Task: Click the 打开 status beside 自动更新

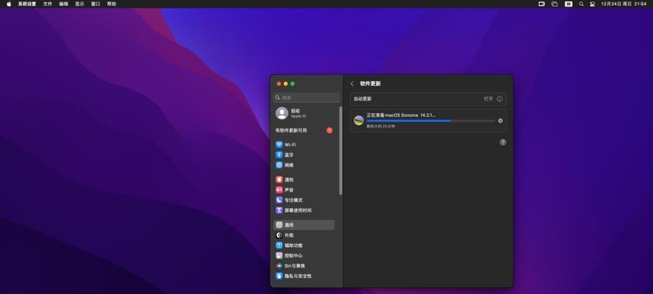Action: pos(488,99)
